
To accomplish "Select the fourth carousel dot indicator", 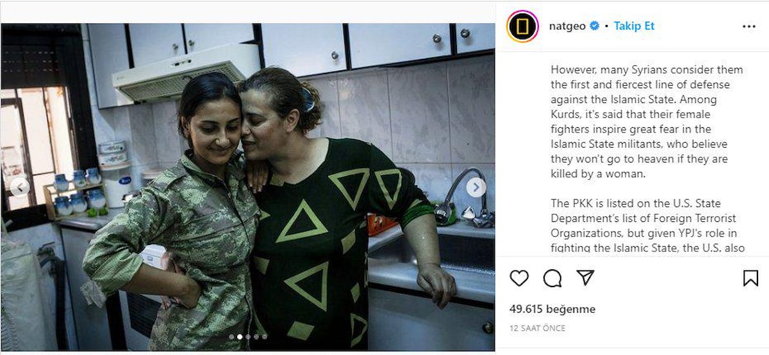I will [256, 336].
